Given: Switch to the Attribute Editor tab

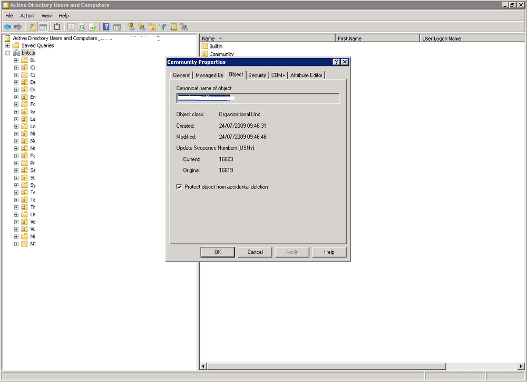Looking at the screenshot, I should tap(306, 75).
